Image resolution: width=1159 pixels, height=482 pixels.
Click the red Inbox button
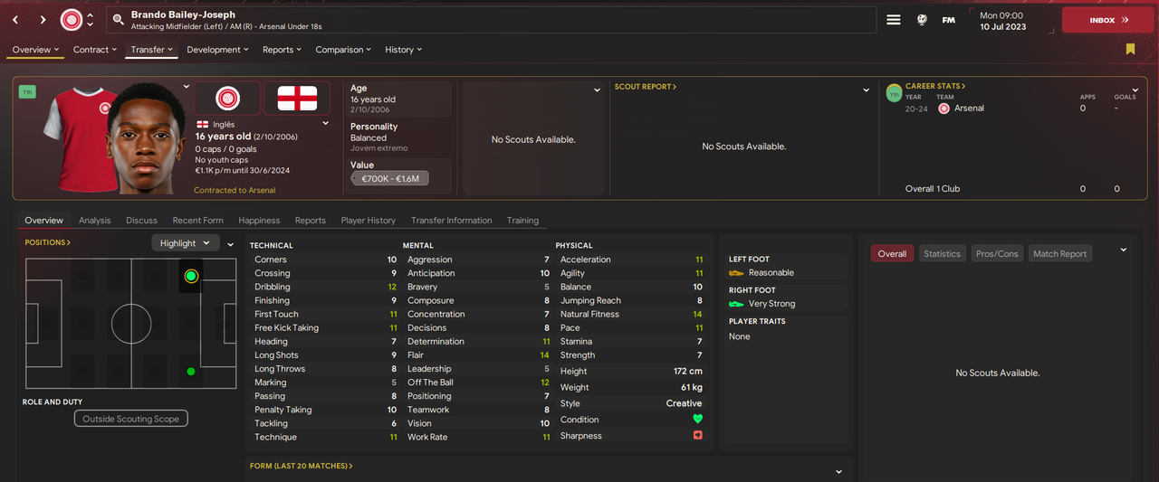coord(1107,20)
